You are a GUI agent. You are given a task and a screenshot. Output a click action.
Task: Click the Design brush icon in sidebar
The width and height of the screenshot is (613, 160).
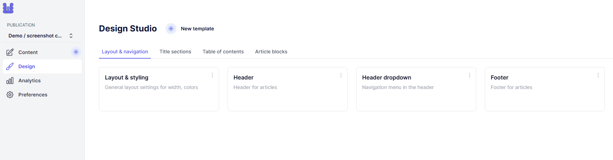[10, 66]
